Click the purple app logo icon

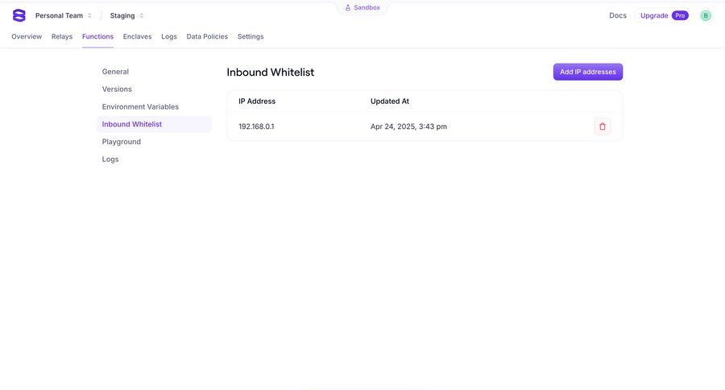coord(19,15)
